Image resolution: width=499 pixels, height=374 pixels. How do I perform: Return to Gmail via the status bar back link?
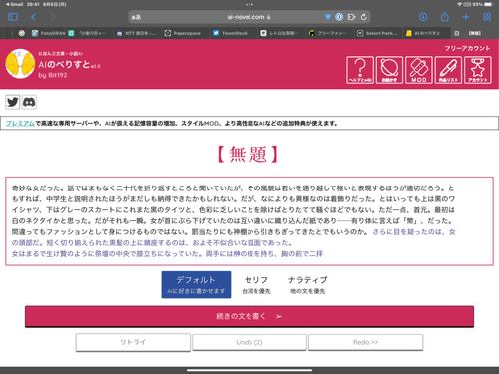tap(14, 4)
